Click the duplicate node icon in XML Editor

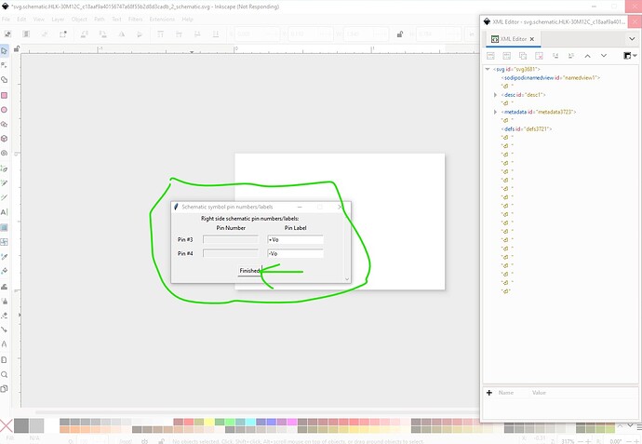coord(523,56)
